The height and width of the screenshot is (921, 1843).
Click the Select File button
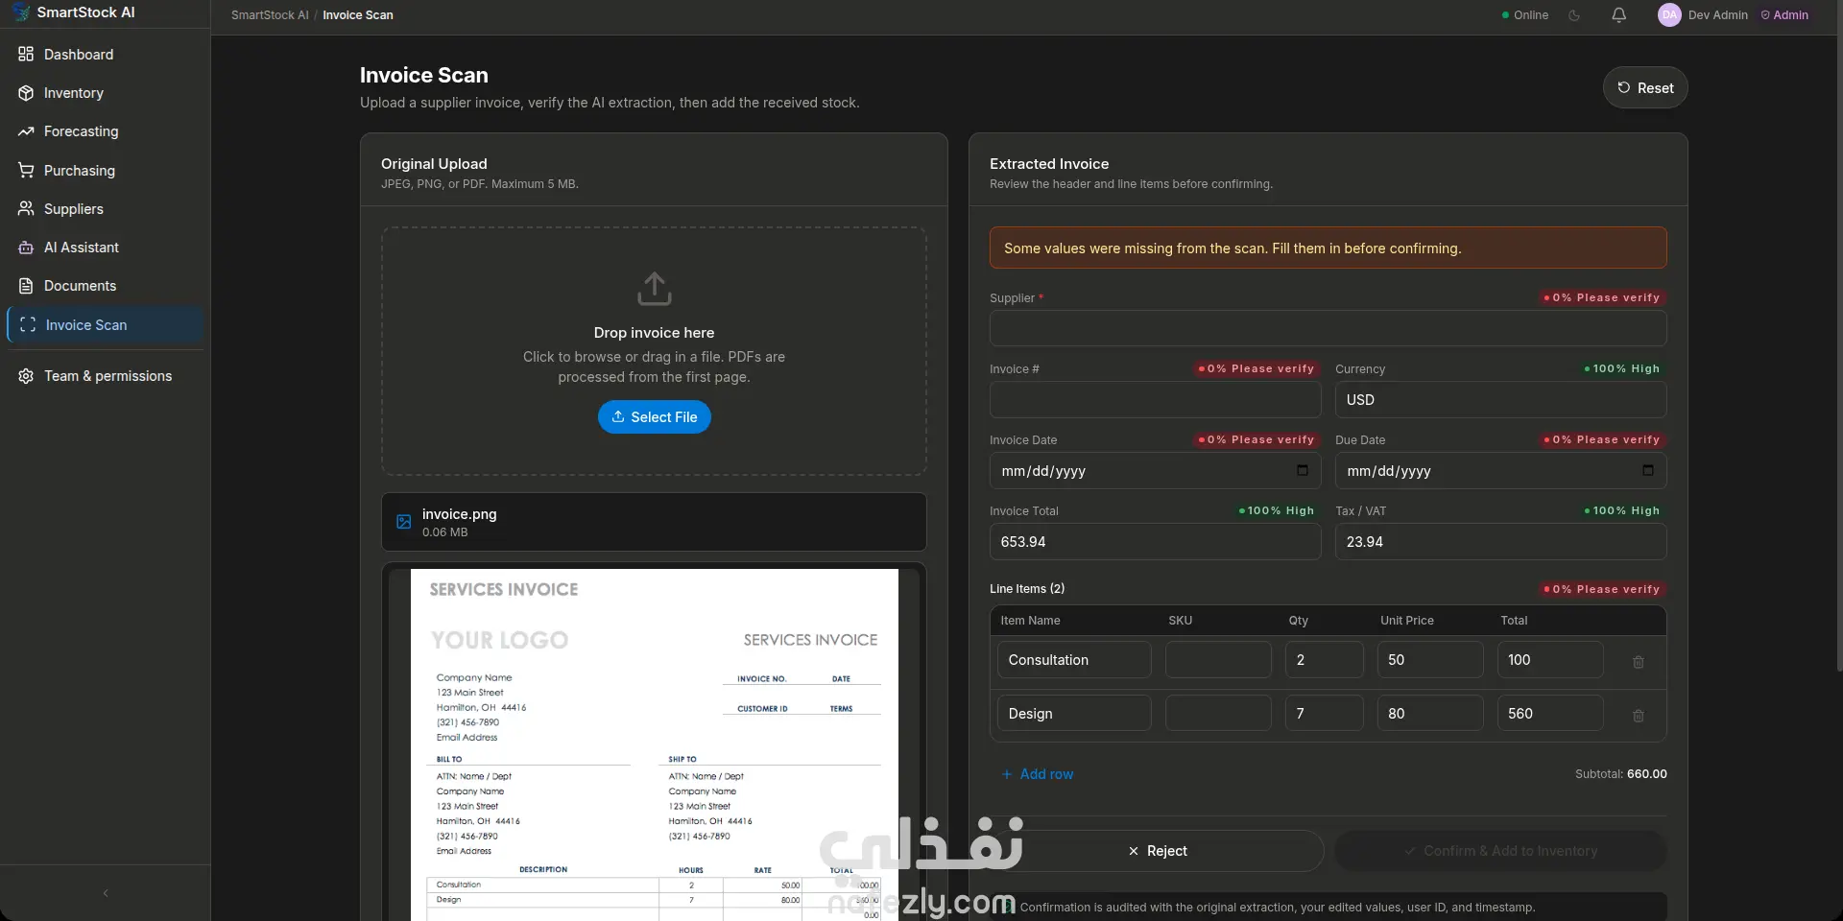[655, 417]
